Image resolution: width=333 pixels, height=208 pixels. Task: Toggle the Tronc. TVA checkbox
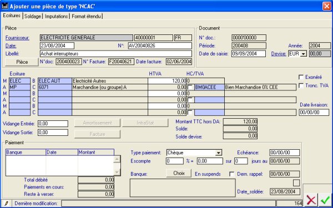point(301,86)
